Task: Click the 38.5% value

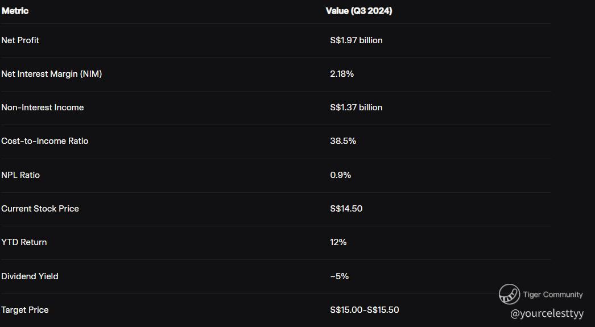Action: [343, 141]
